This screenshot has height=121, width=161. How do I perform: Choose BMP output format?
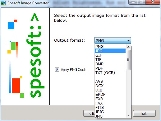[110, 64]
